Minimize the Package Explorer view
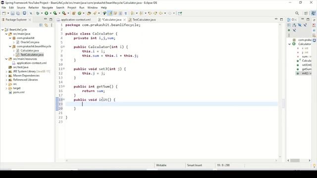The width and height of the screenshot is (317, 178). coord(46,19)
